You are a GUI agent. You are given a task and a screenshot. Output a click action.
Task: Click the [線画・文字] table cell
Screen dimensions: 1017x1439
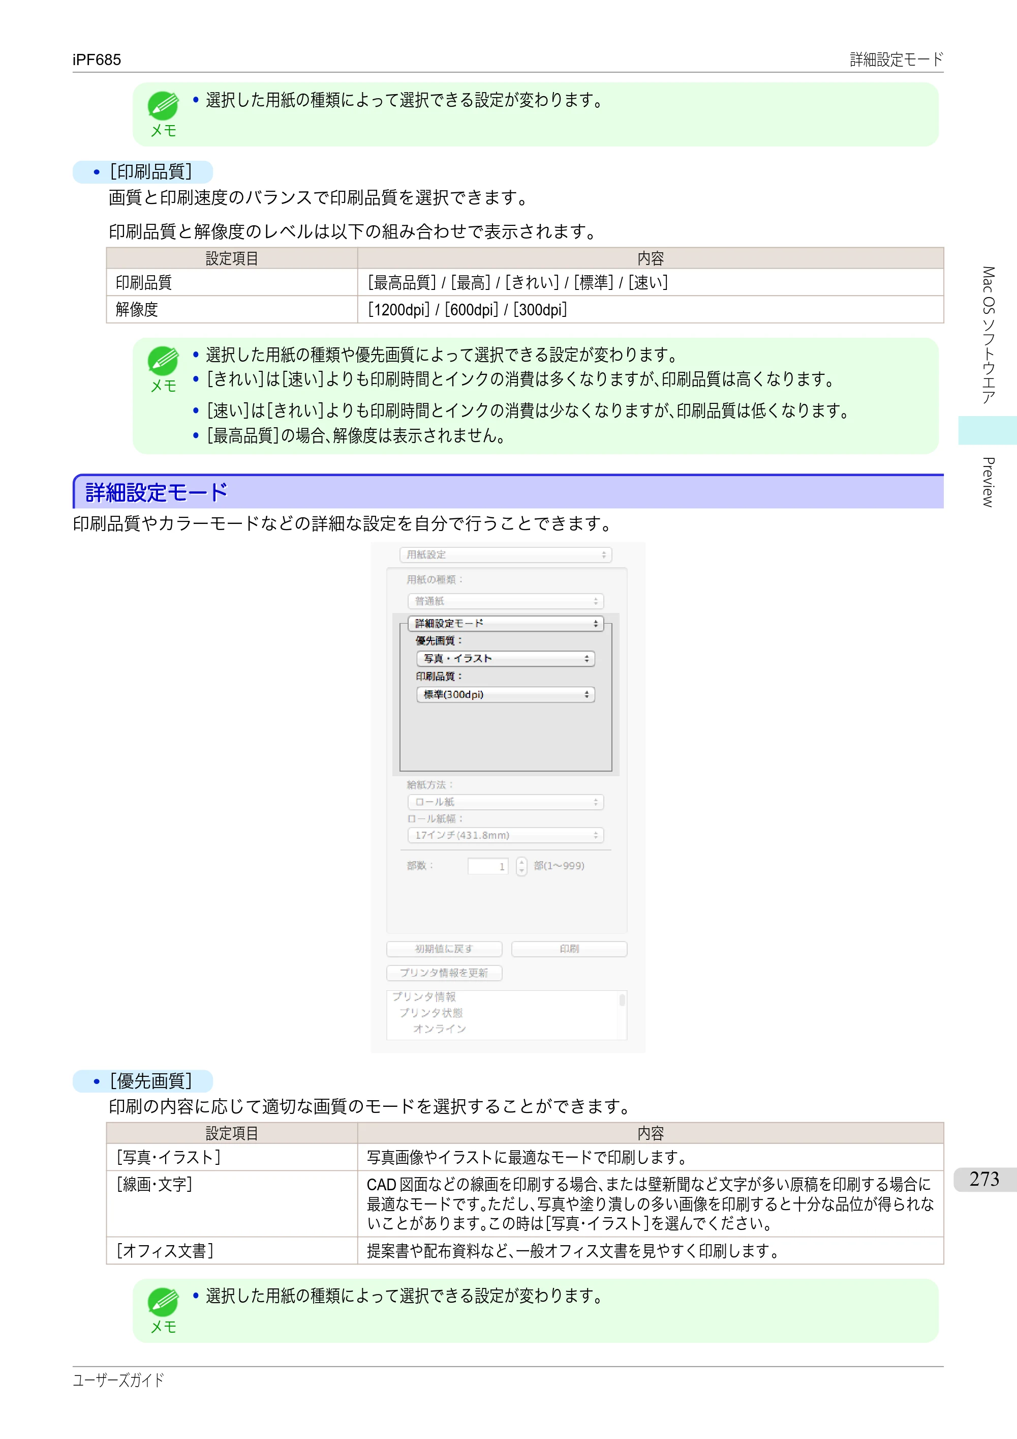(232, 1204)
